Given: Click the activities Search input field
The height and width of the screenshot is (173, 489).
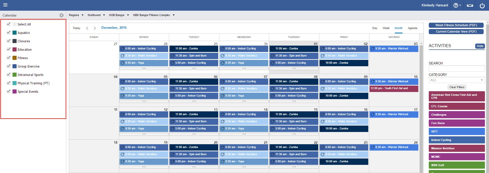Looking at the screenshot, I should click(456, 69).
